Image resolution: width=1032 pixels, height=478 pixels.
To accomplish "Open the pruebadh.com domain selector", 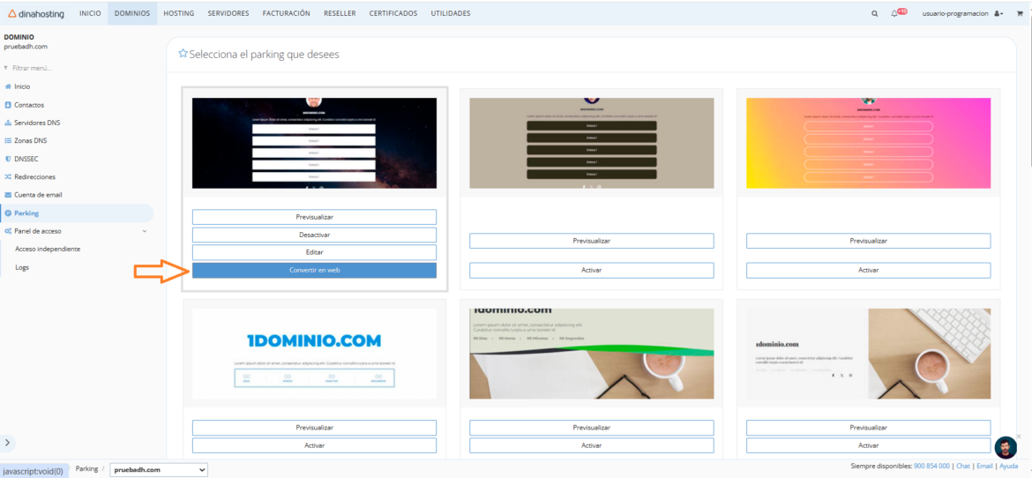I will click(159, 470).
